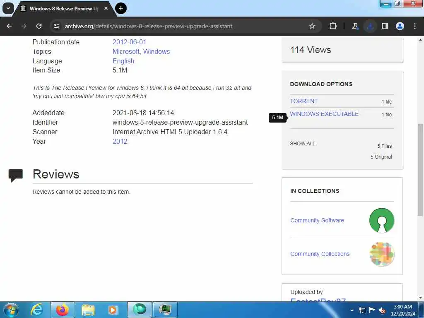
Task: Download via the TORRENT link
Action: point(304,101)
